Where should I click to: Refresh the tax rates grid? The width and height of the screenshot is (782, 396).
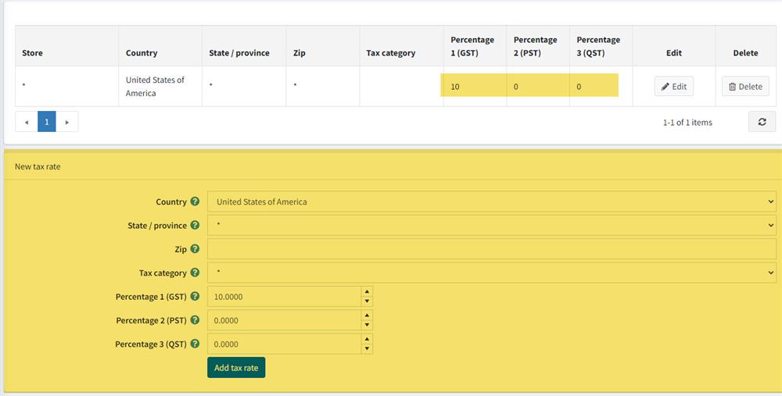tap(762, 122)
